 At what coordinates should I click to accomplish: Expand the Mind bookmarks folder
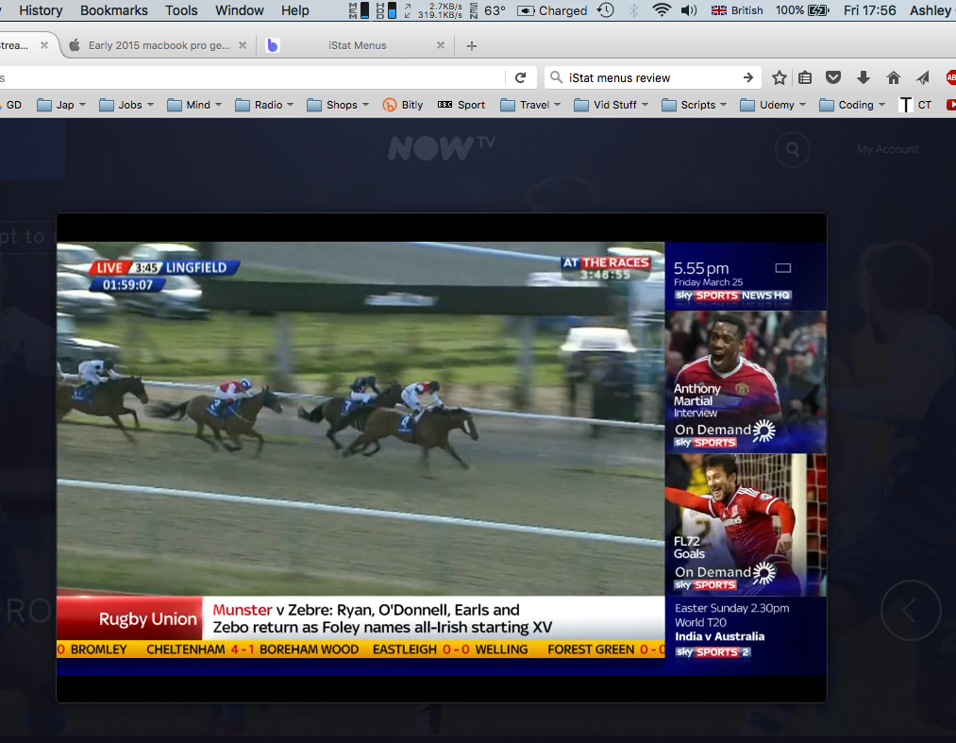(x=194, y=105)
